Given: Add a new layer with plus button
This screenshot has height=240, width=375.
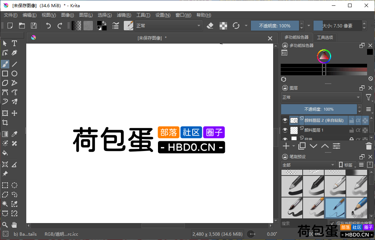Looking at the screenshot, I should [286, 146].
